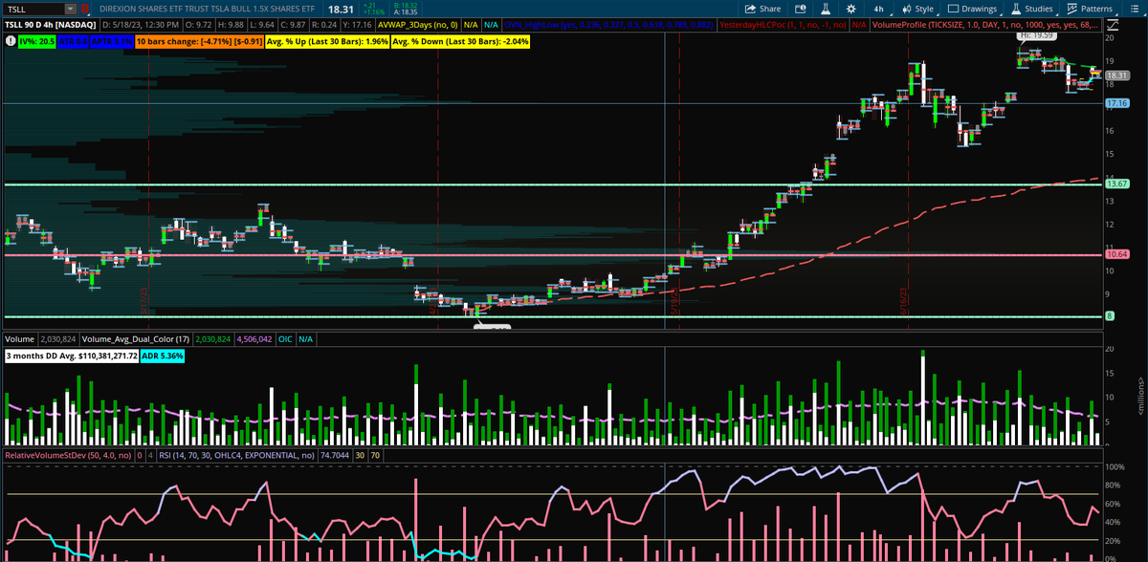1148x562 pixels.
Task: Open the Style menu
Action: click(x=916, y=8)
